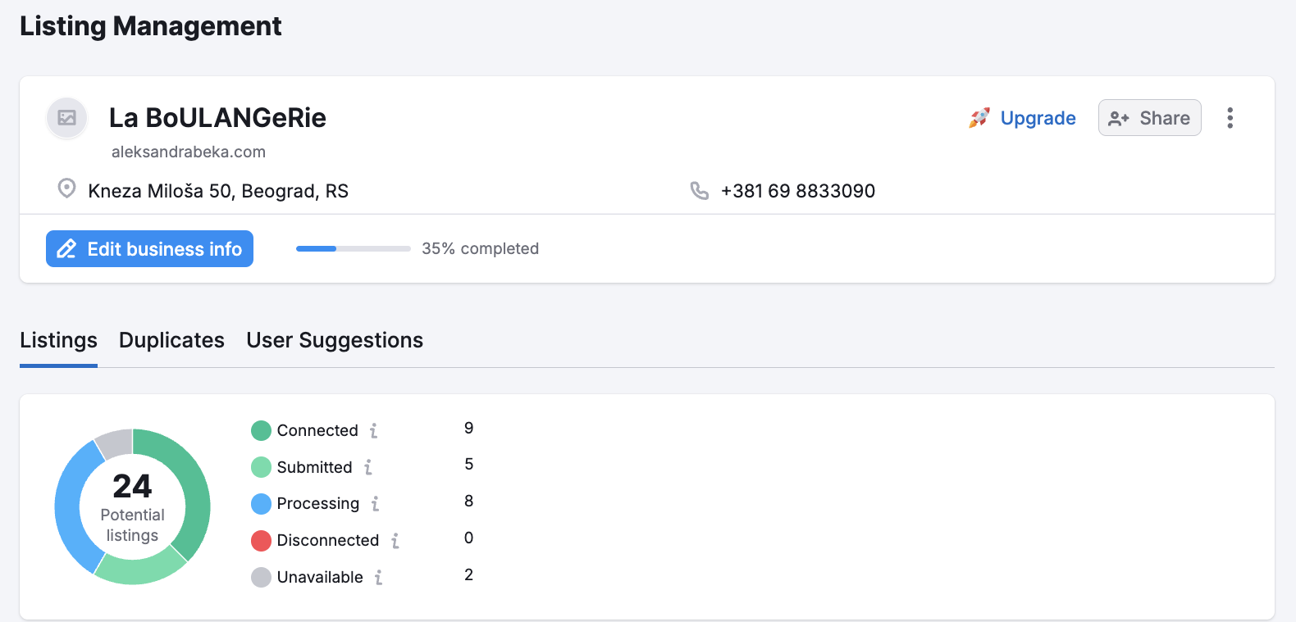
Task: Click the 35% completed progress bar
Action: point(353,248)
